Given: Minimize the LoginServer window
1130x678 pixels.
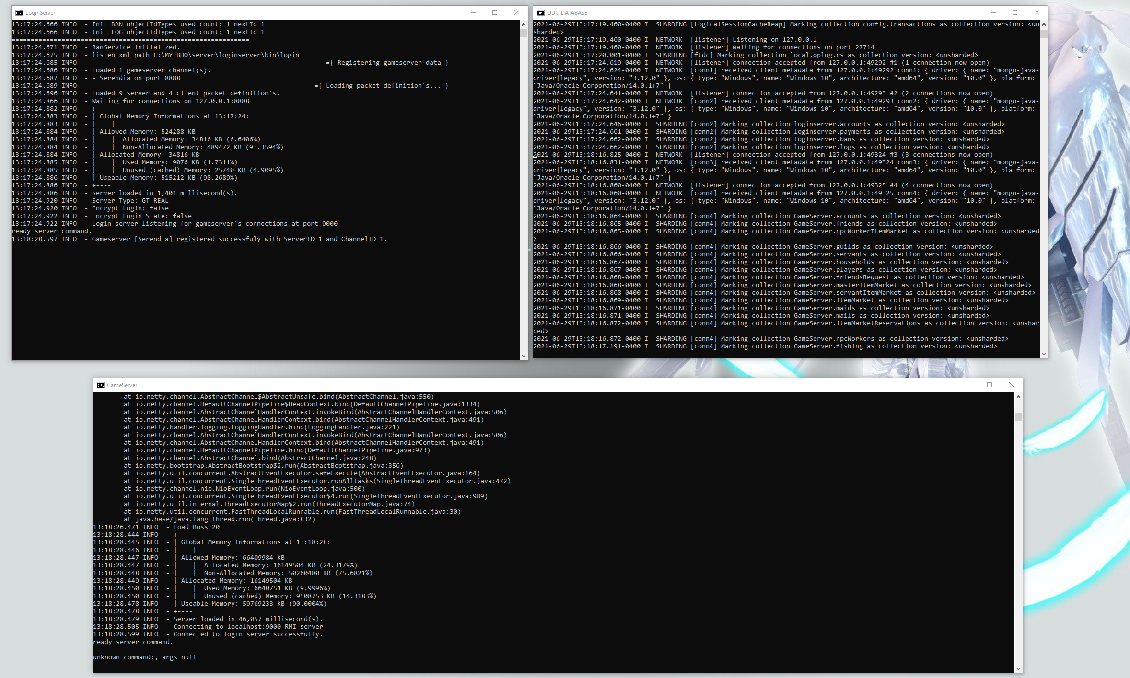Looking at the screenshot, I should click(473, 13).
